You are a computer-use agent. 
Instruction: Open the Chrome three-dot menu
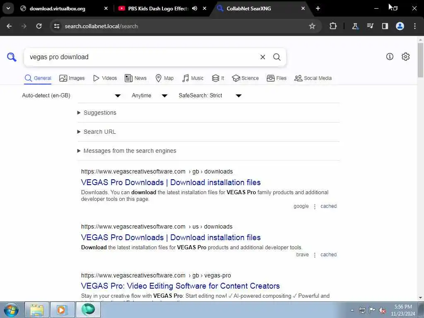[415, 26]
